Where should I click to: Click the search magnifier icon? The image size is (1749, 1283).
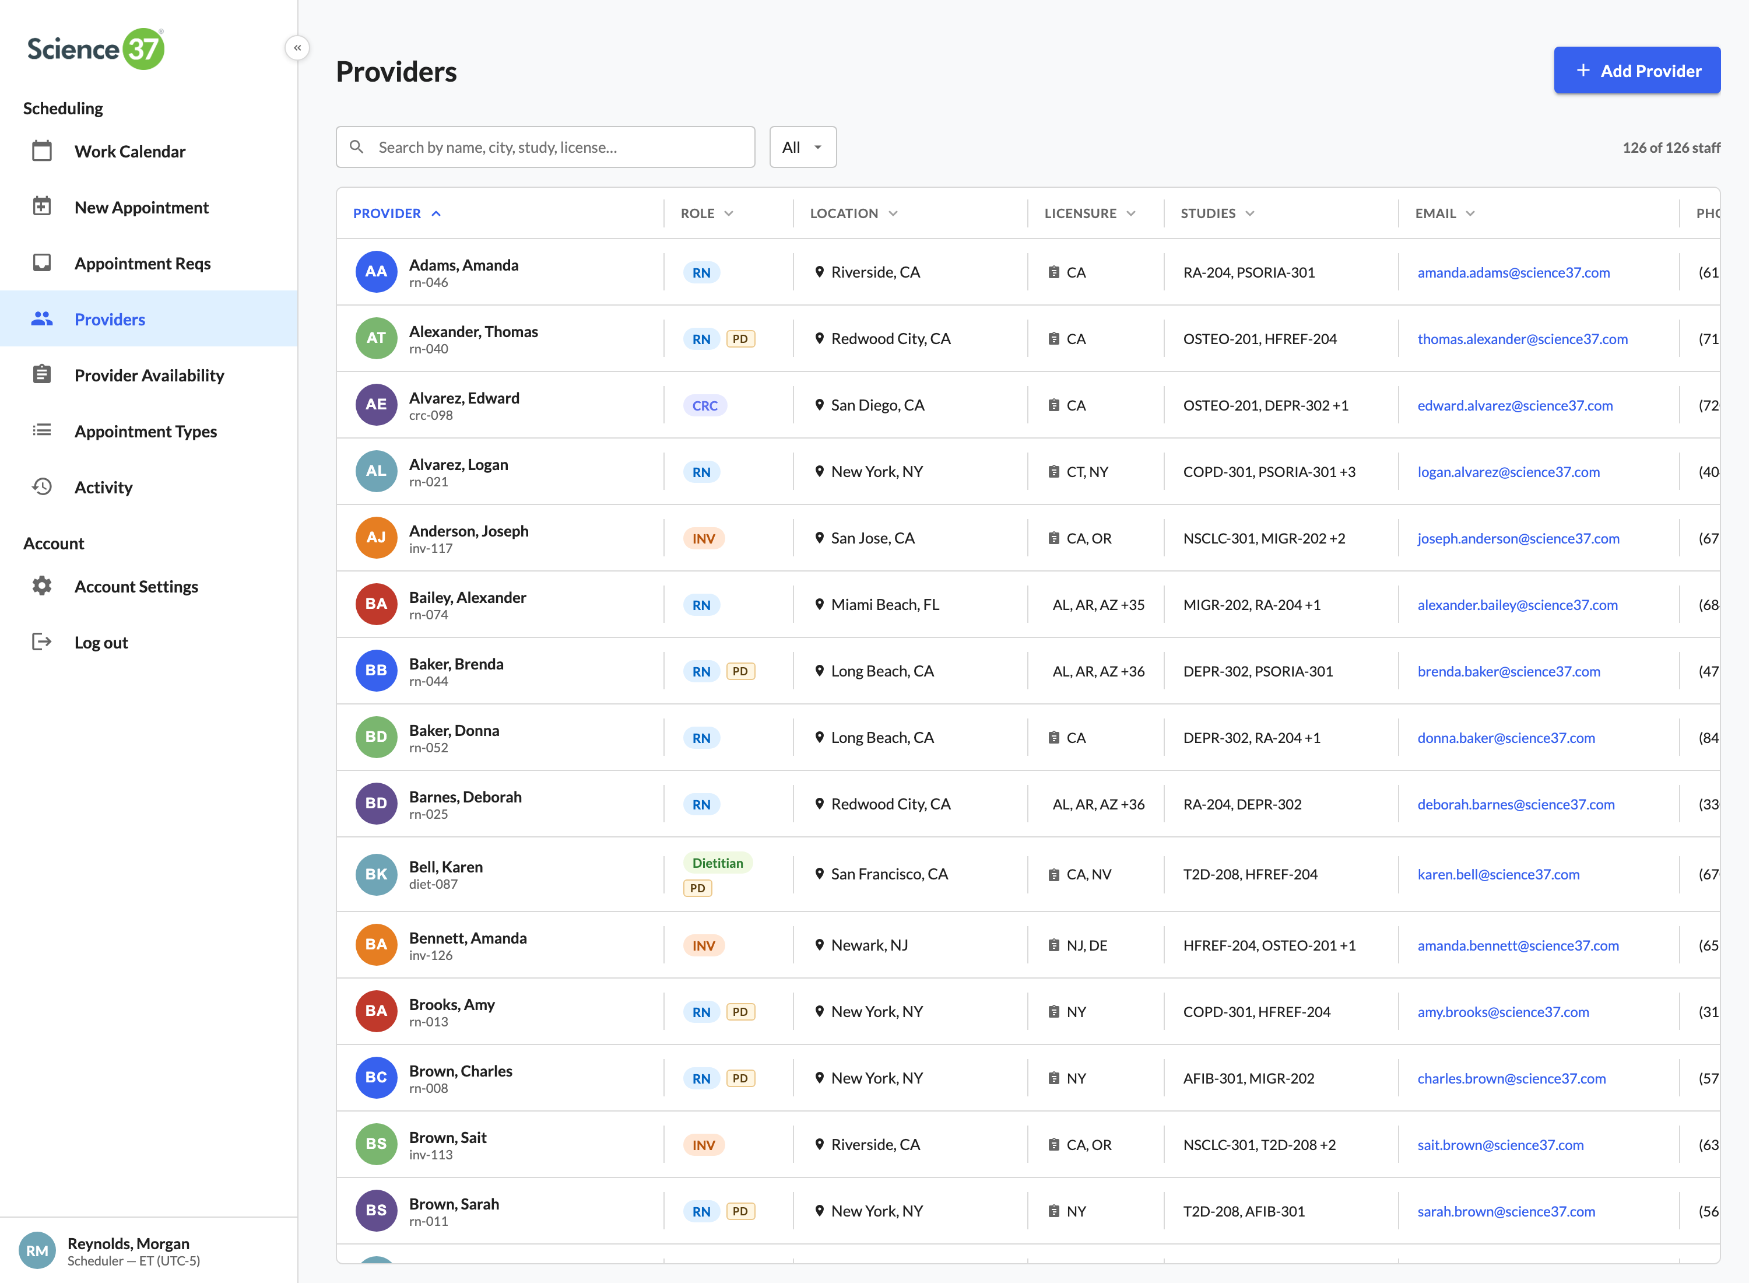356,147
